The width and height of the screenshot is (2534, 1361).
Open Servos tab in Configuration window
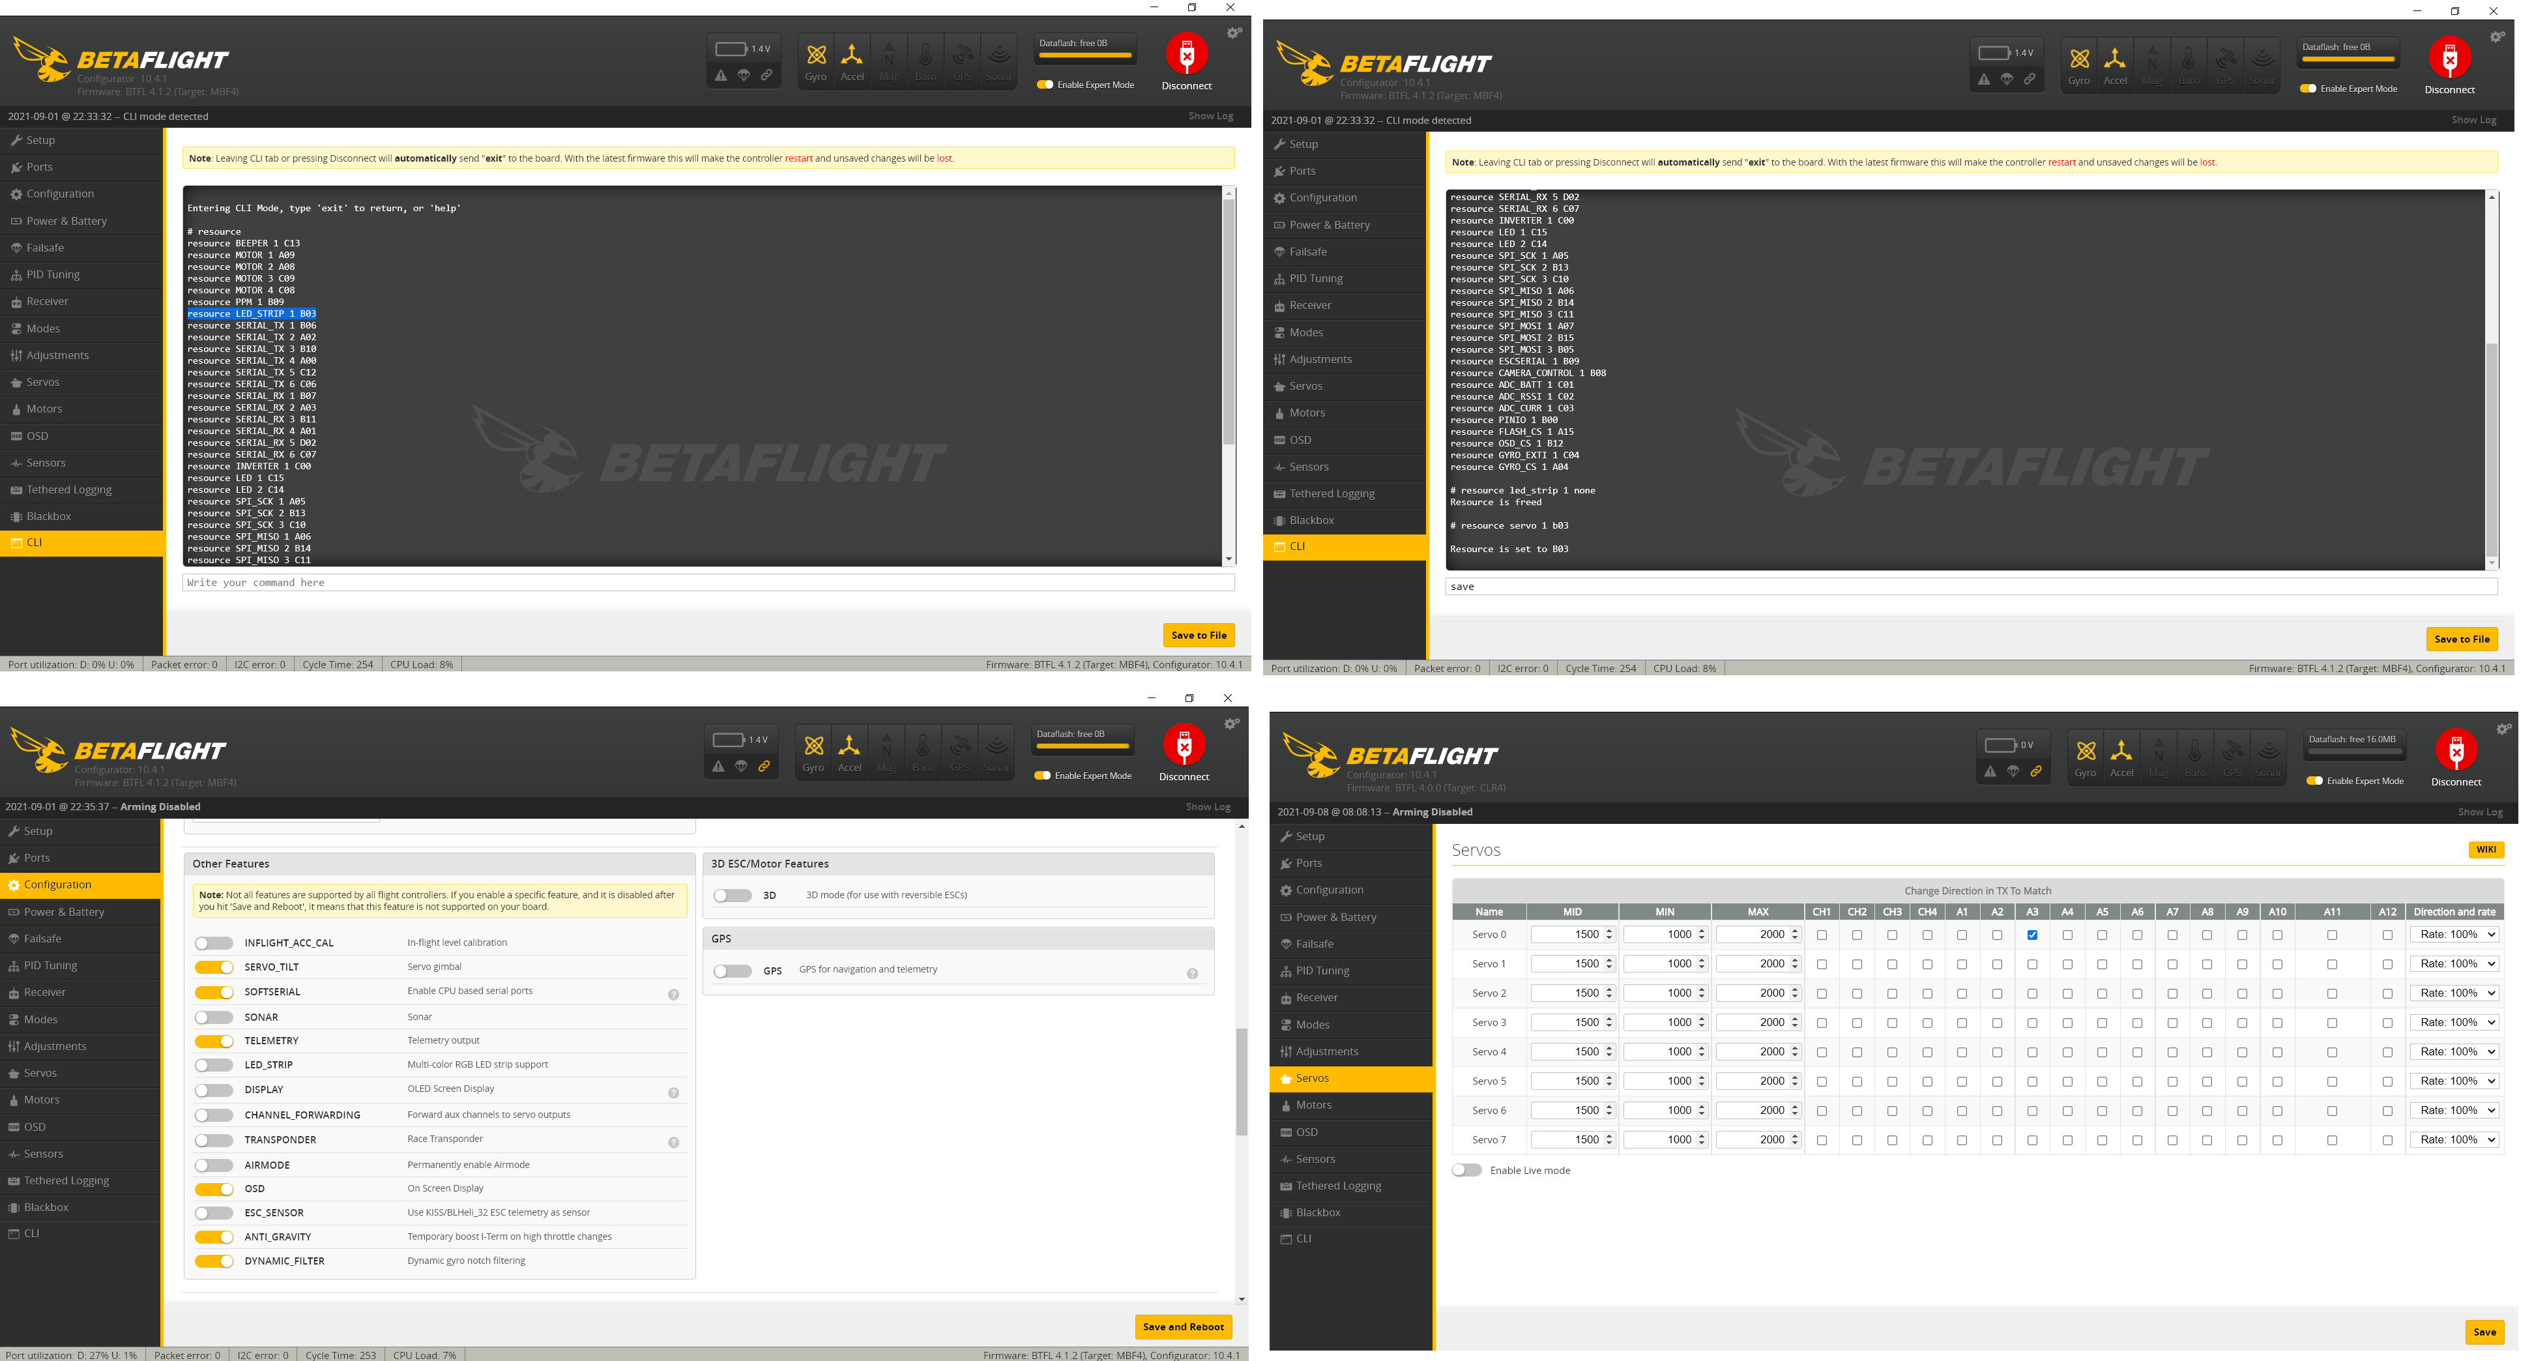pos(81,1074)
